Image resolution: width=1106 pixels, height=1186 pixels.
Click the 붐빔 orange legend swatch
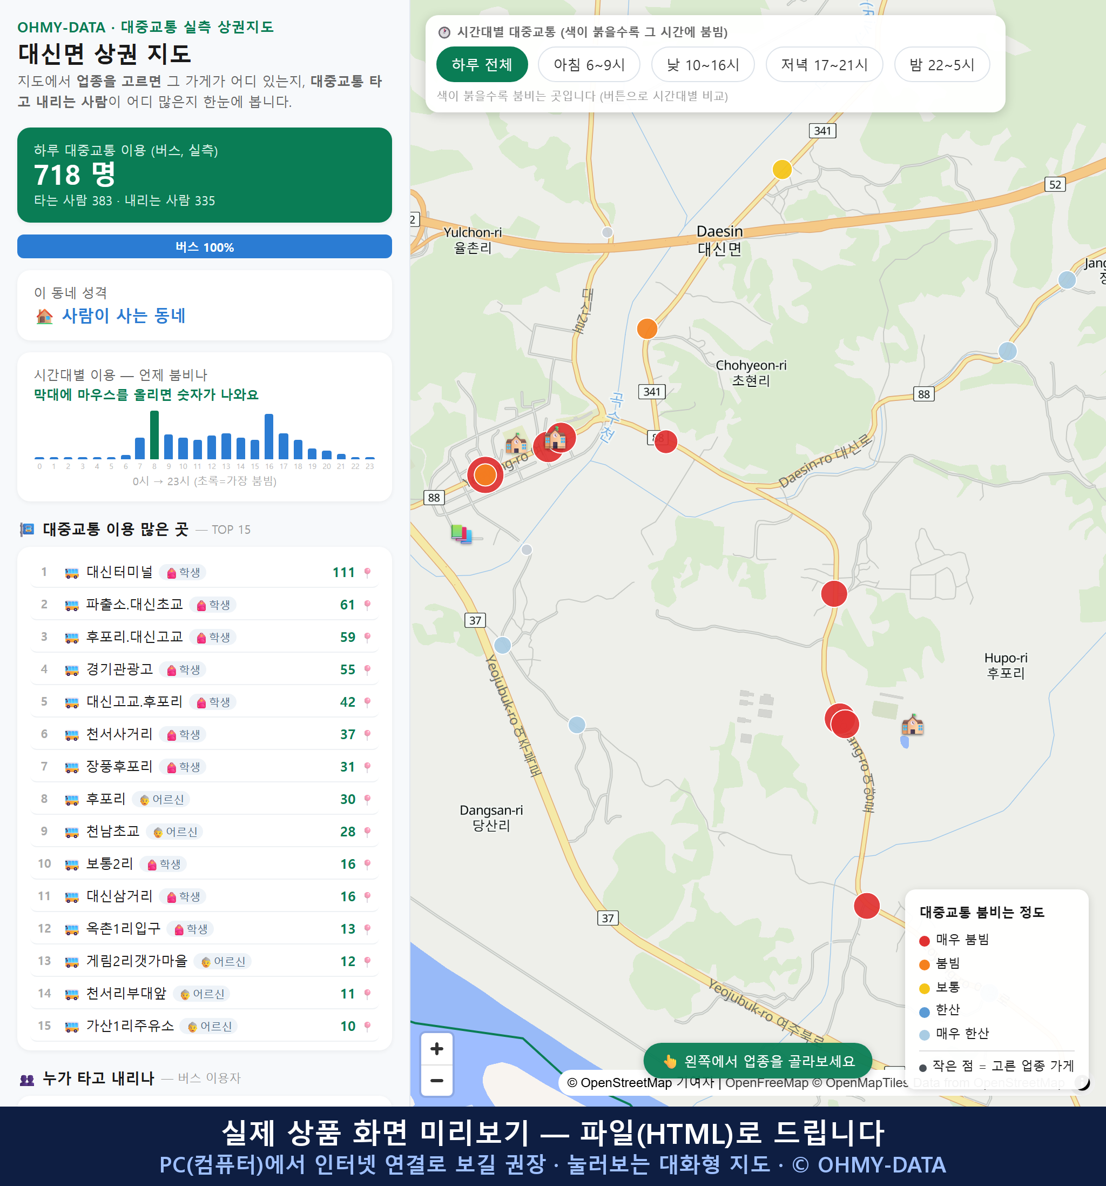pos(924,964)
